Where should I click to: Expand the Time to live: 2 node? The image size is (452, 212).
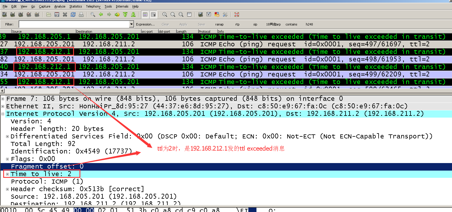8,174
